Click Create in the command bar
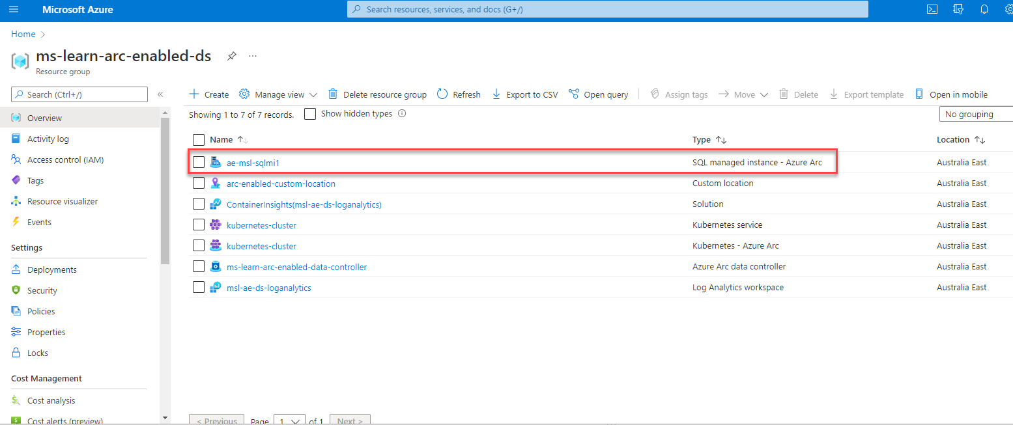 pyautogui.click(x=208, y=94)
